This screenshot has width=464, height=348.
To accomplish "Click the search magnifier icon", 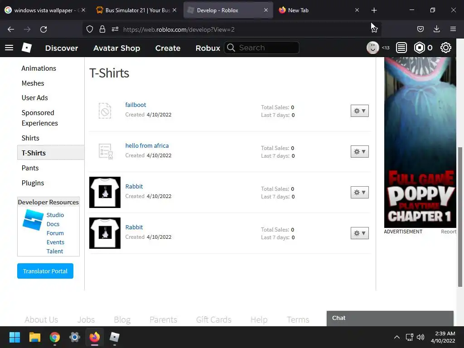I will pos(231,48).
